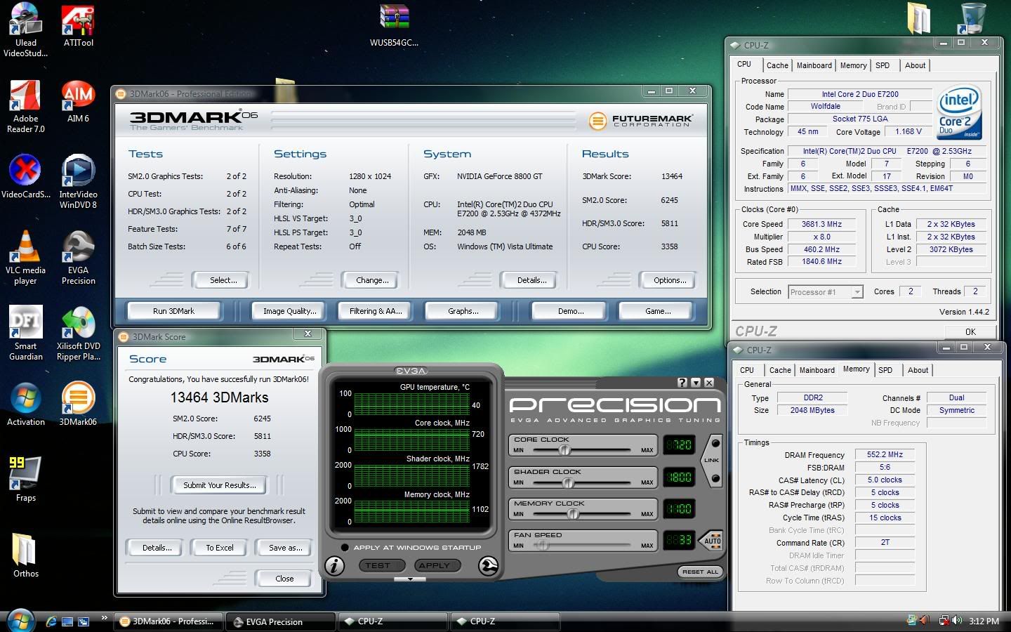
Task: Select the Orthos folder icon
Action: pyautogui.click(x=25, y=556)
